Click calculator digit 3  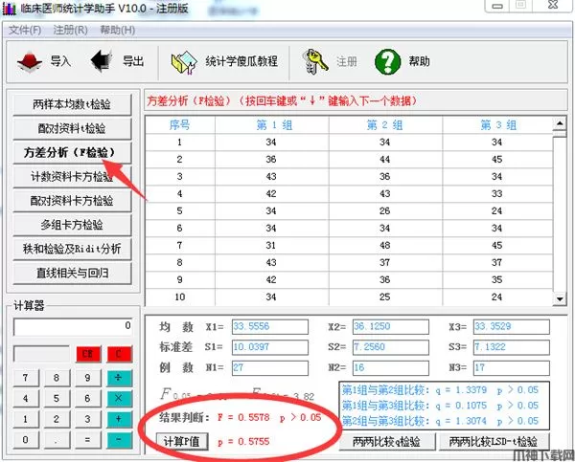click(x=88, y=419)
